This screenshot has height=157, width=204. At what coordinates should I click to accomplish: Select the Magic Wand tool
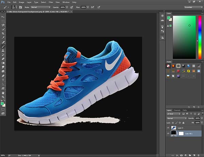coord(3,29)
